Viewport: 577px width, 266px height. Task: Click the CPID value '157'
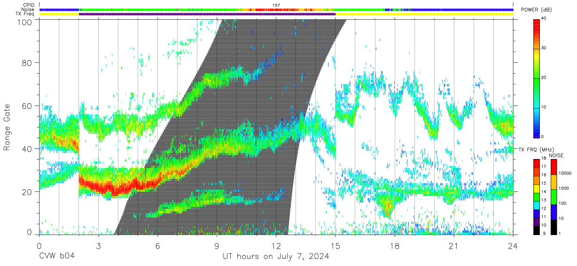point(276,5)
